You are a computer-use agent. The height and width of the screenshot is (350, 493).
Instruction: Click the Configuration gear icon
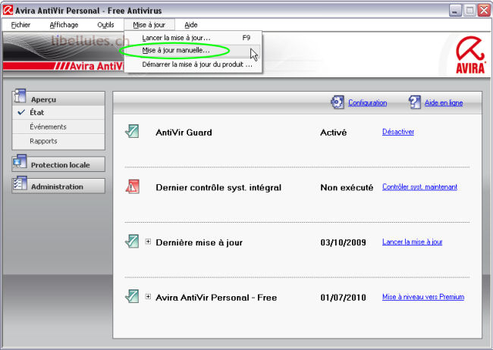point(338,102)
